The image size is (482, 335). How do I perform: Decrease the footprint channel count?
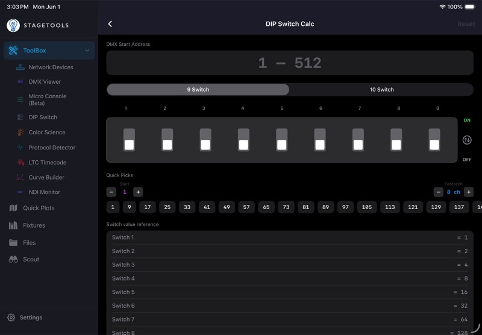coord(439,192)
